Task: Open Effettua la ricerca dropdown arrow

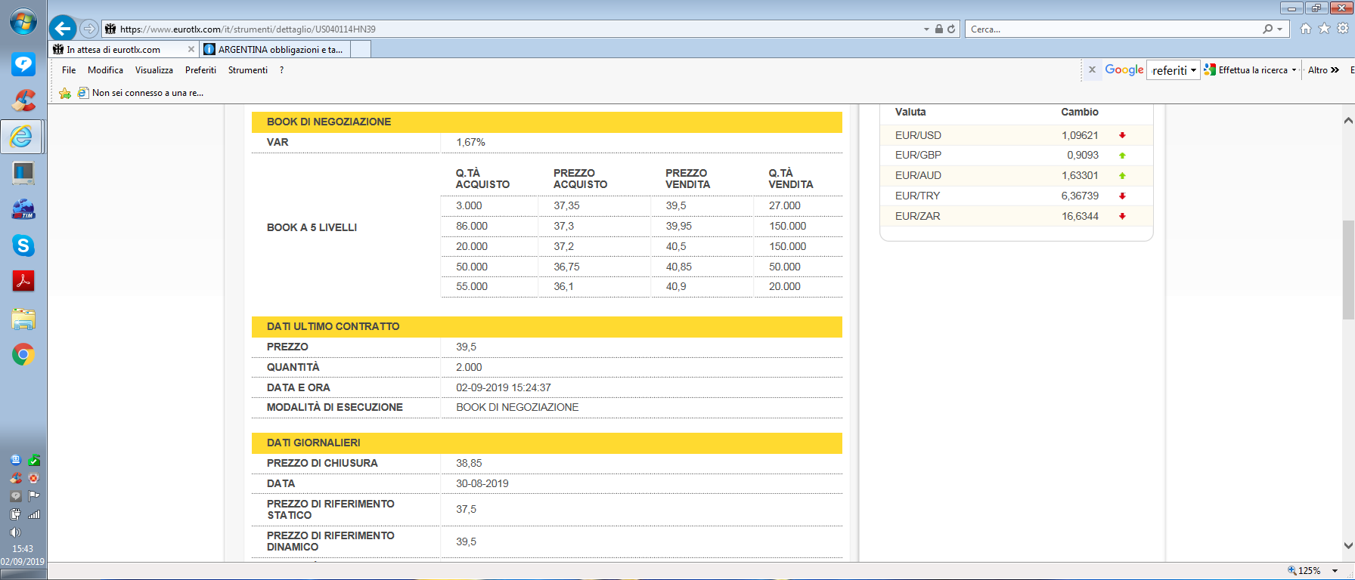Action: [1294, 69]
